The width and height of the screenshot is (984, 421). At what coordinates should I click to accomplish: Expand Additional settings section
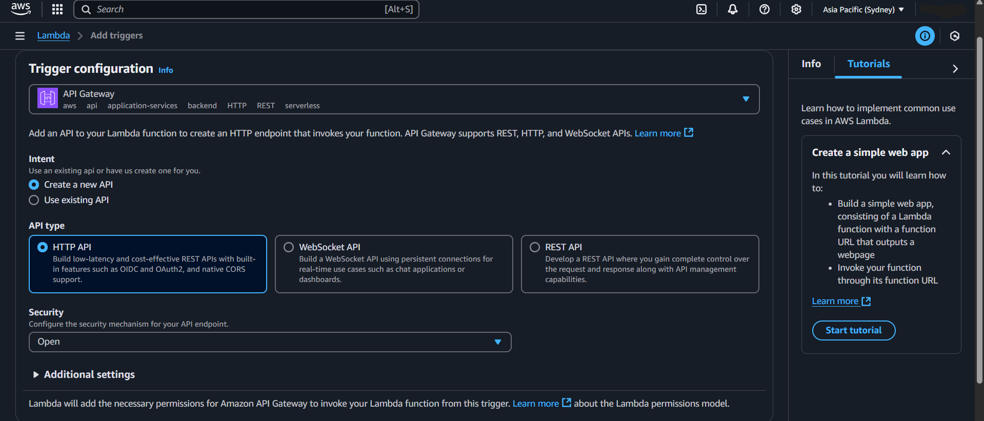tap(84, 374)
